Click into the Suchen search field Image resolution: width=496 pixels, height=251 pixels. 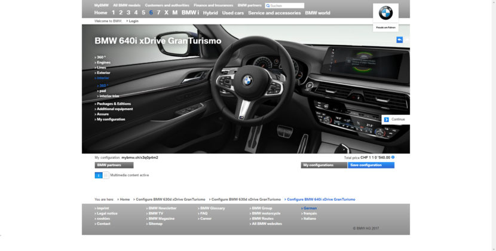[x=287, y=5]
